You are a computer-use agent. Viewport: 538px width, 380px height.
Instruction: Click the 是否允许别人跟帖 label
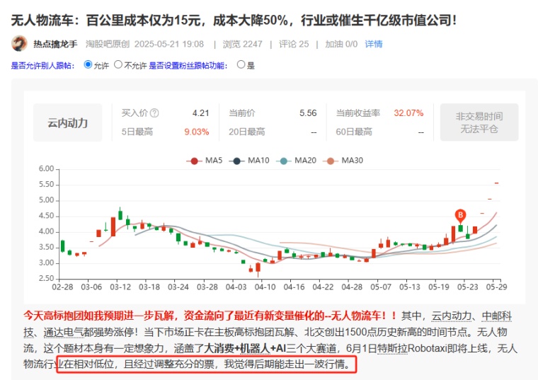coord(43,65)
